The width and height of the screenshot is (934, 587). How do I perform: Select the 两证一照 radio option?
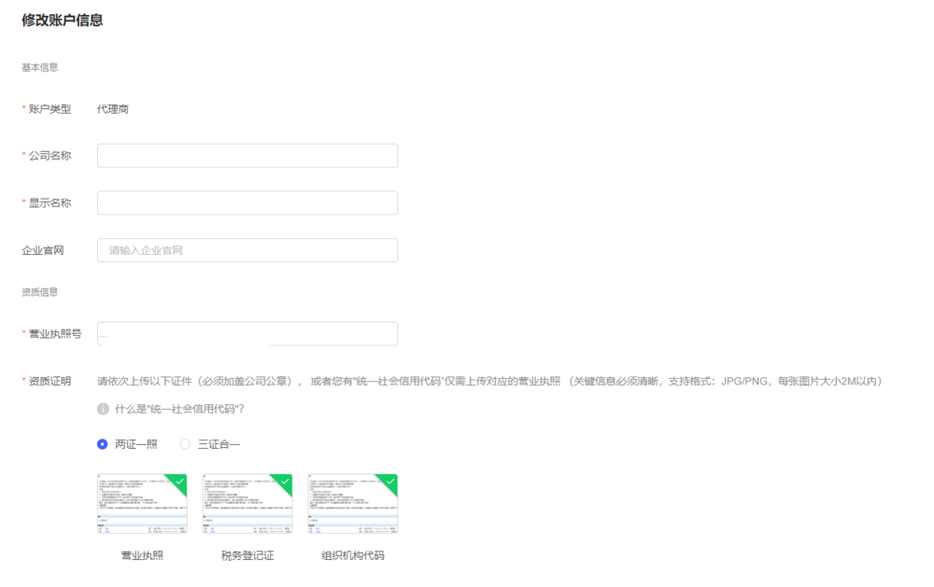point(103,444)
